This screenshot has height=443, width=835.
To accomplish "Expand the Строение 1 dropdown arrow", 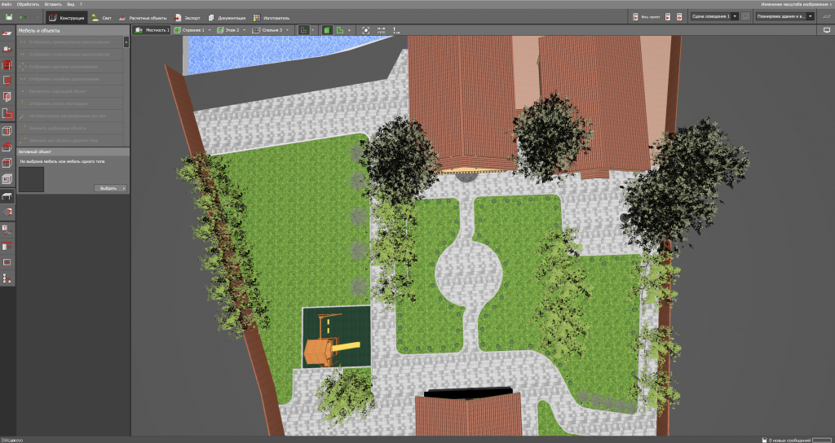I will [210, 30].
